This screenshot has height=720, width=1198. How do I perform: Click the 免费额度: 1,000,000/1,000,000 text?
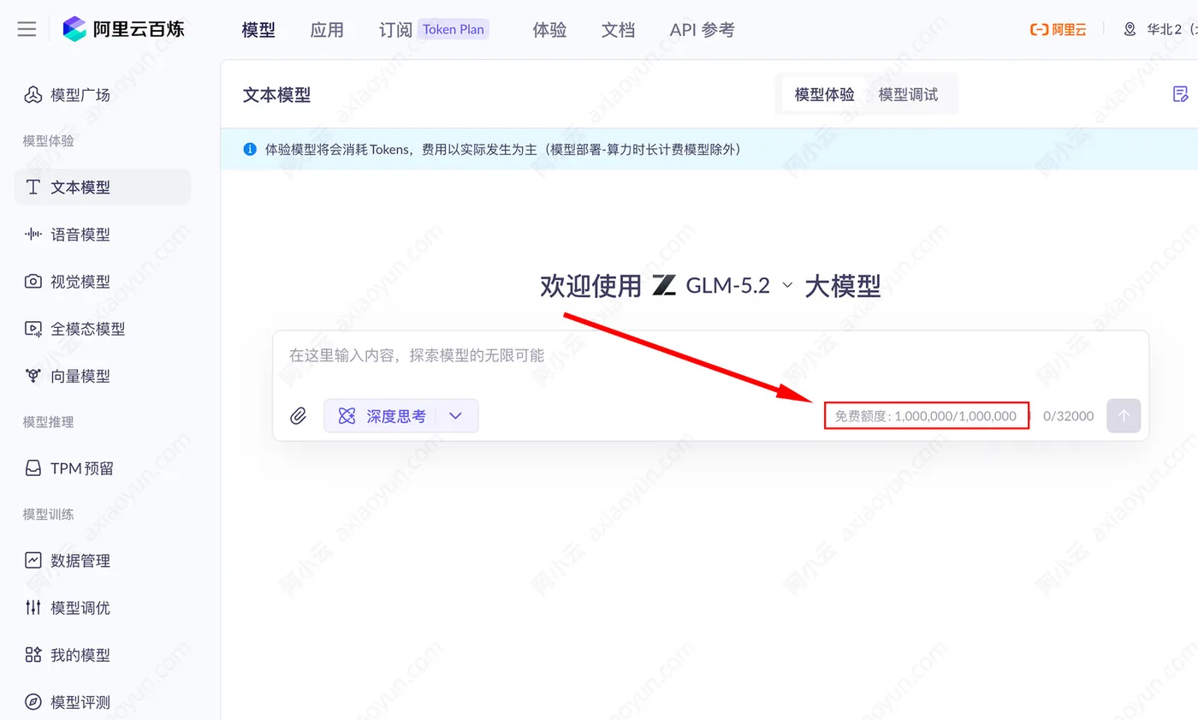click(x=926, y=416)
